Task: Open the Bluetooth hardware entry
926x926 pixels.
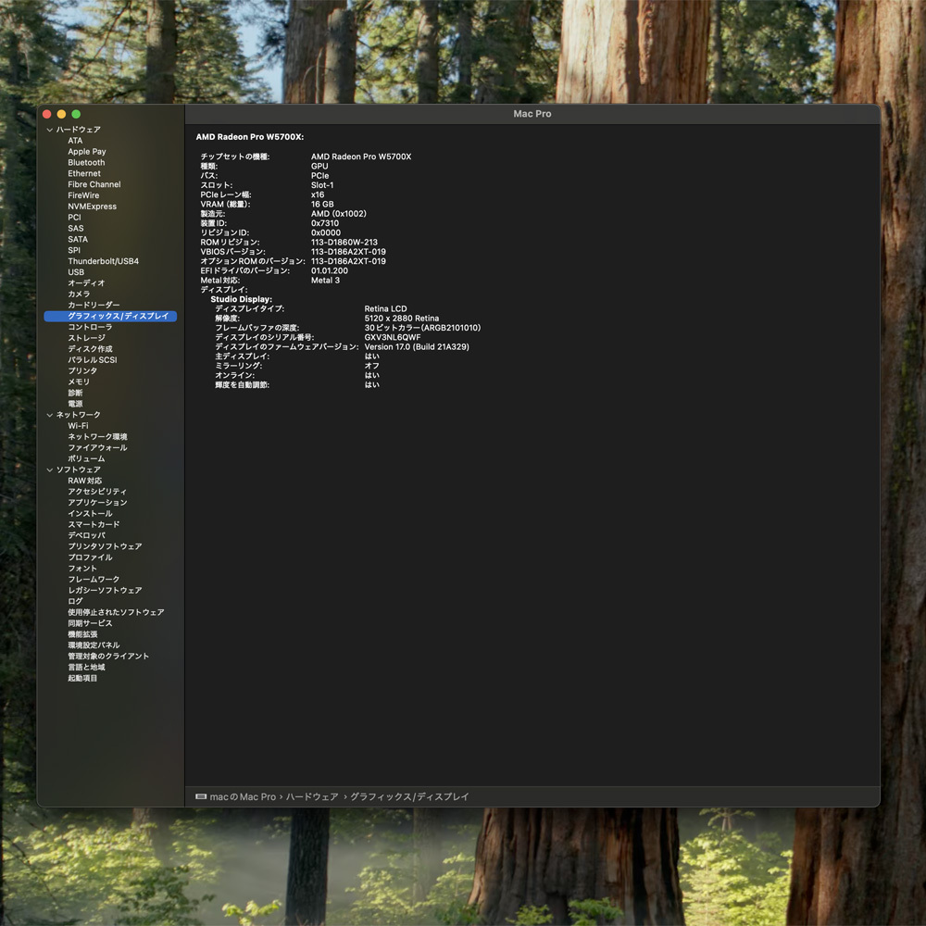Action: (86, 162)
